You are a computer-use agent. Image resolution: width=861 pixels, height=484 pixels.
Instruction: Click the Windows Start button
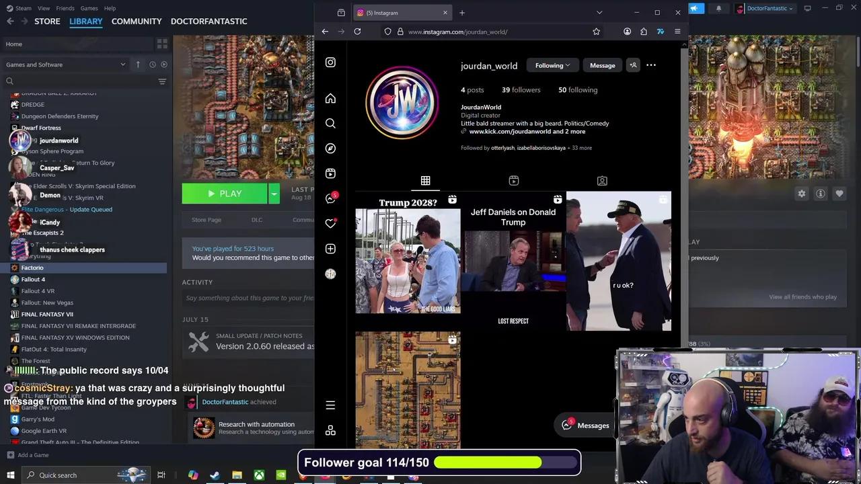click(10, 475)
